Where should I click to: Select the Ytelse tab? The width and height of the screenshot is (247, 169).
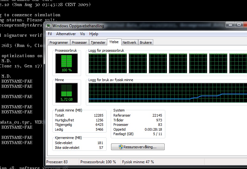pyautogui.click(x=114, y=42)
